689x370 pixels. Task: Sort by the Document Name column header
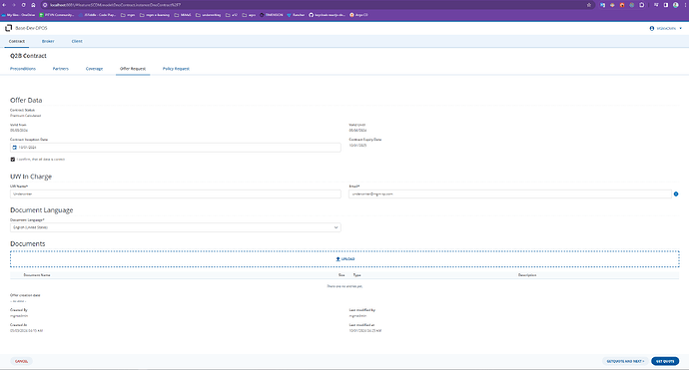point(37,275)
